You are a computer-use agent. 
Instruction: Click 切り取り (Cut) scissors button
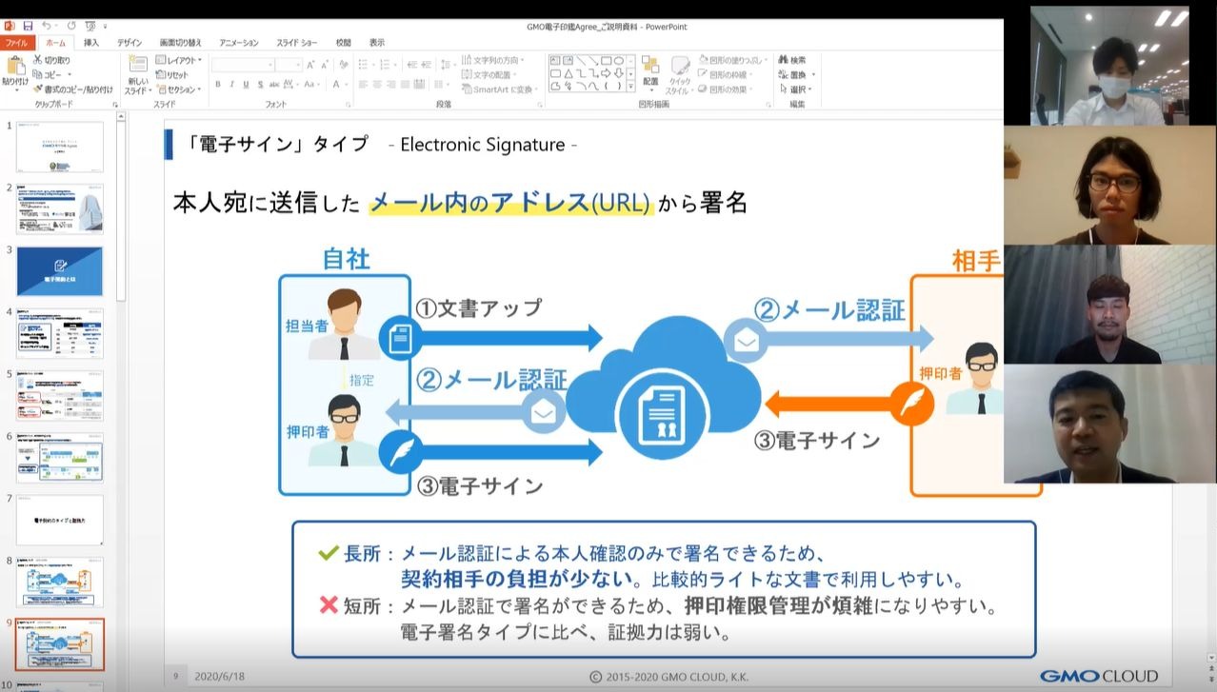tap(51, 60)
